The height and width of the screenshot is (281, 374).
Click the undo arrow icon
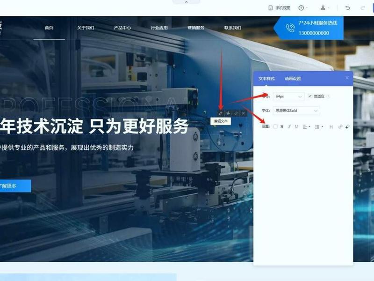tap(347, 8)
